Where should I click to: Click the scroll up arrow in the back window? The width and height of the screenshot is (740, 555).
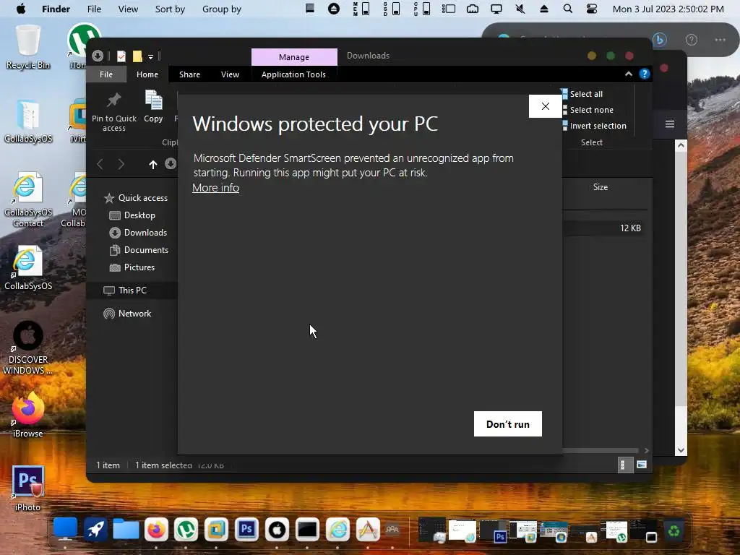[681, 145]
